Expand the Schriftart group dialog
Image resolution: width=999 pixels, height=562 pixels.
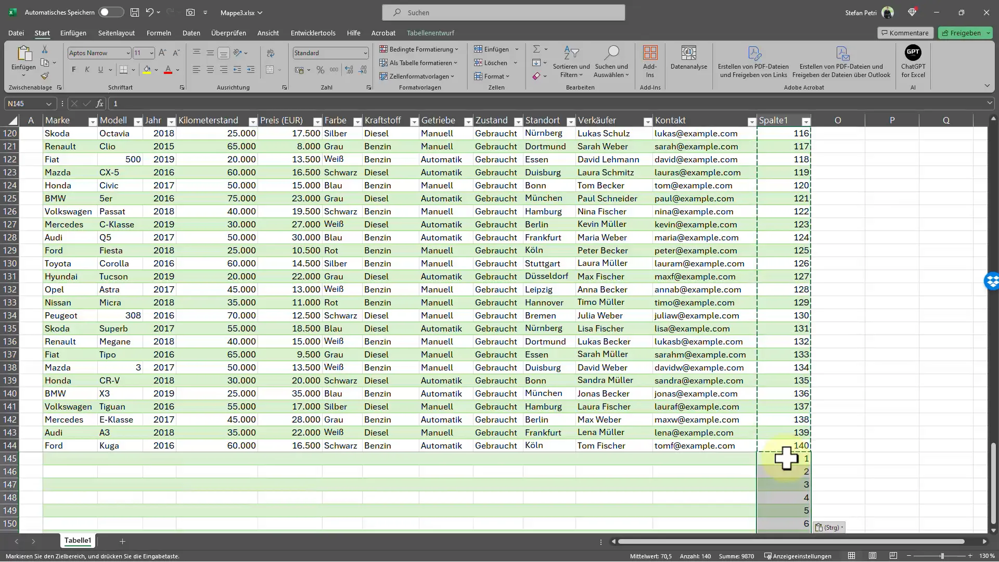coord(183,88)
